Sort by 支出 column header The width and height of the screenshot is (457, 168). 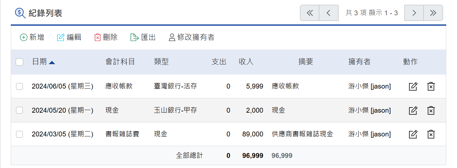click(219, 62)
